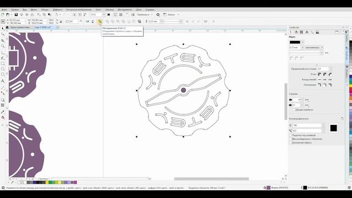Click the miter limit input field

323,69
